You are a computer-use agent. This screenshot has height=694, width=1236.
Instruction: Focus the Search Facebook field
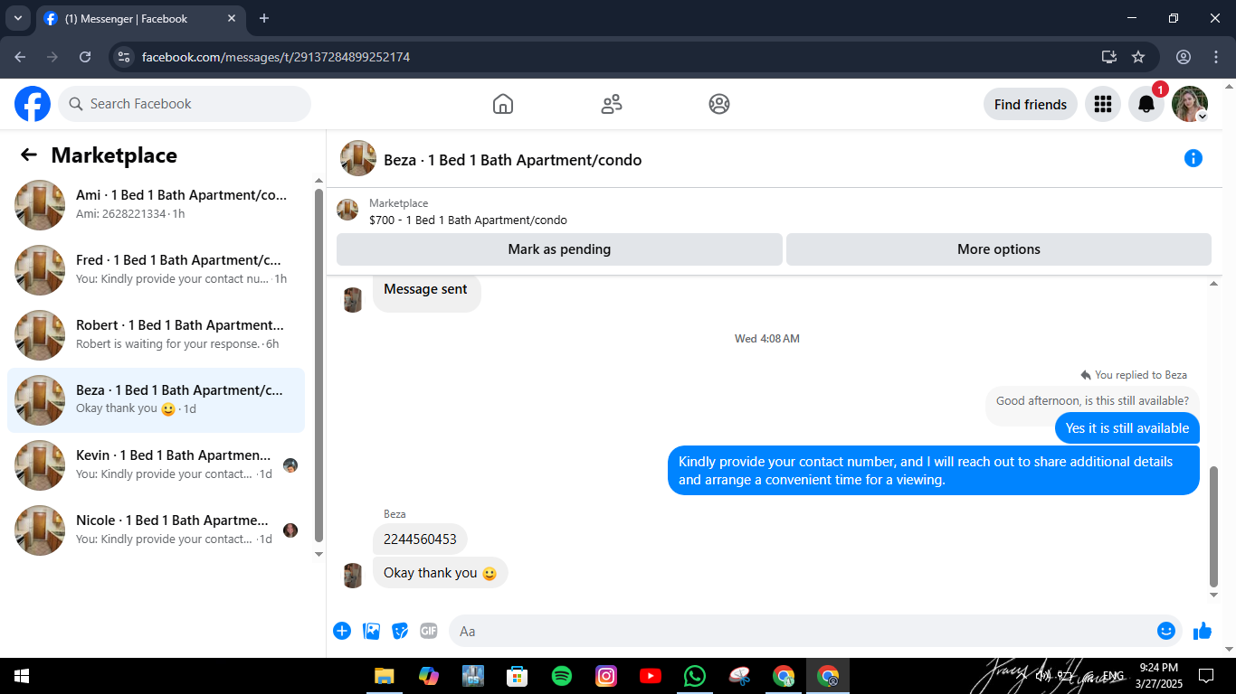point(185,104)
